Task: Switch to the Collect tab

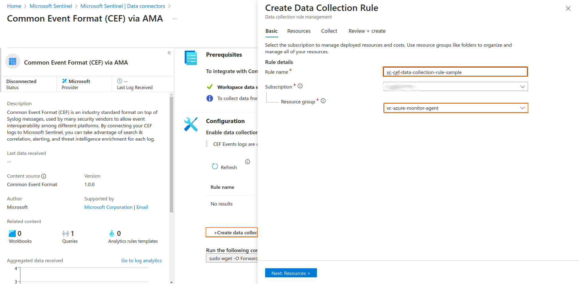Action: click(x=329, y=31)
